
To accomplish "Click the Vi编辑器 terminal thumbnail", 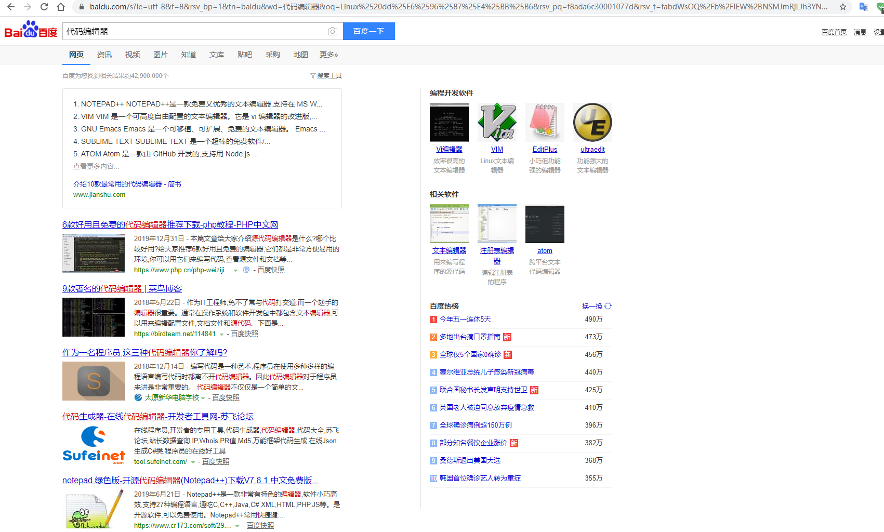I will [449, 122].
